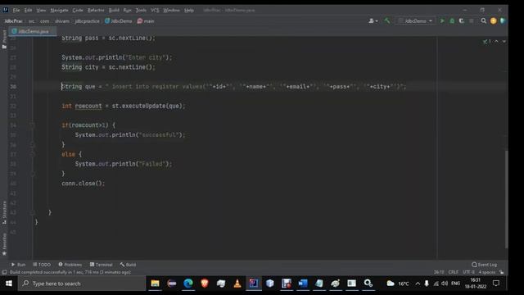The height and width of the screenshot is (295, 524).
Task: Click the JdbcDemo class breadcrumb
Action: point(119,21)
